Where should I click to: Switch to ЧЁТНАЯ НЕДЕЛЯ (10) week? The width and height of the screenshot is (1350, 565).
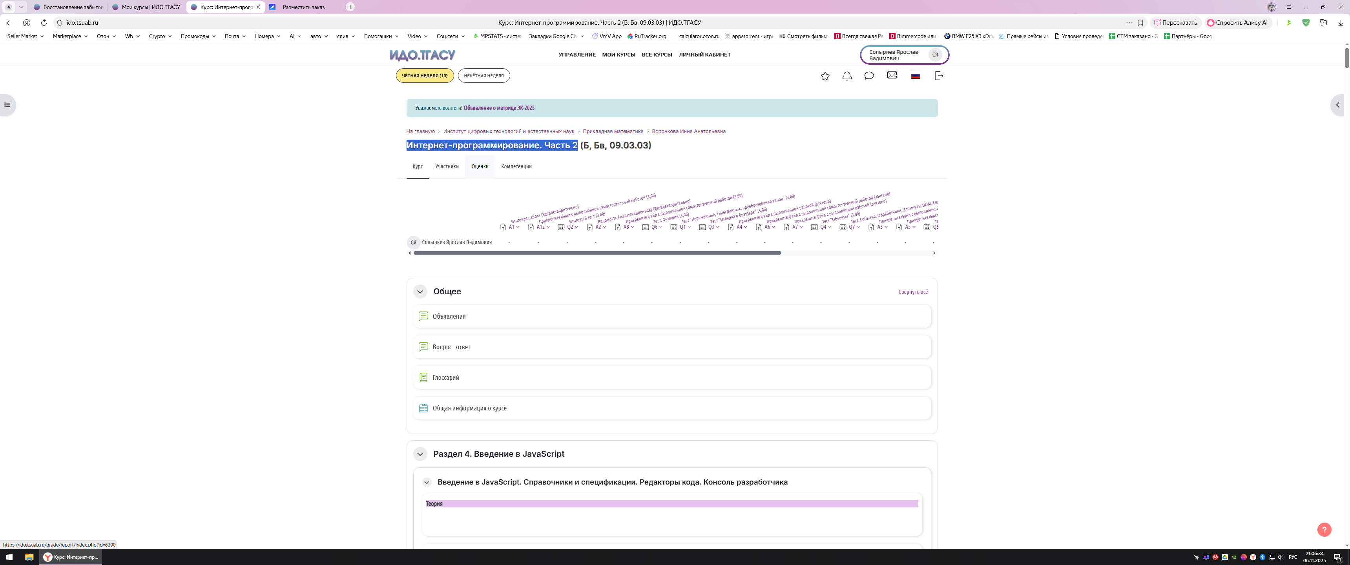click(425, 75)
